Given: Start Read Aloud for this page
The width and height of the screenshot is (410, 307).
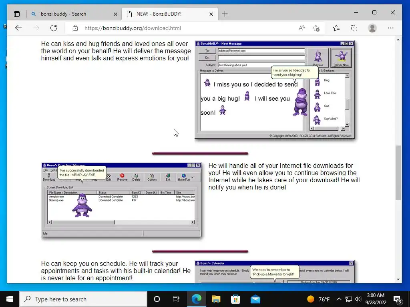Looking at the screenshot, I should [302, 28].
